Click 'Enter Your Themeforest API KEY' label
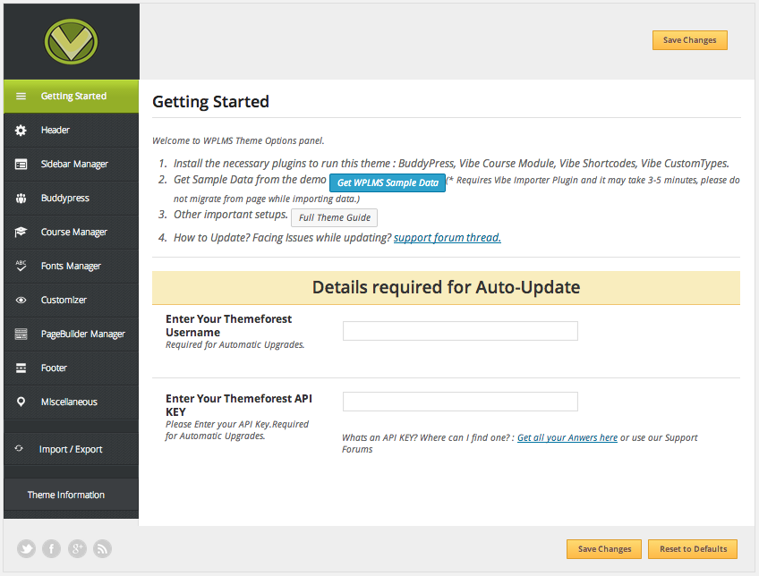759x576 pixels. pyautogui.click(x=239, y=405)
